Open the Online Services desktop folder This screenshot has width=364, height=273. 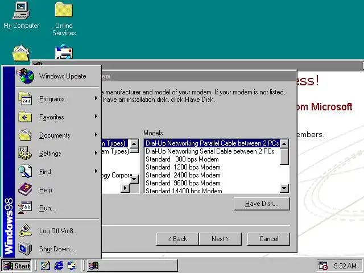pos(64,19)
